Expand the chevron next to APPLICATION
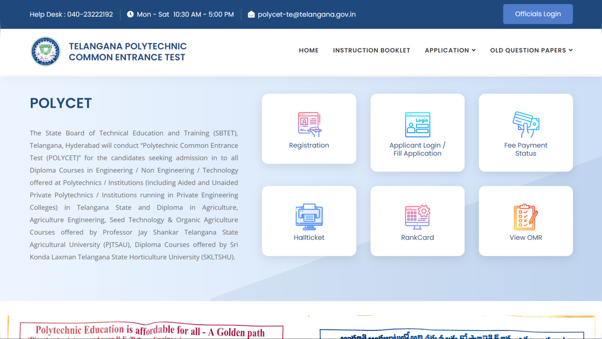The image size is (602, 339). point(474,50)
